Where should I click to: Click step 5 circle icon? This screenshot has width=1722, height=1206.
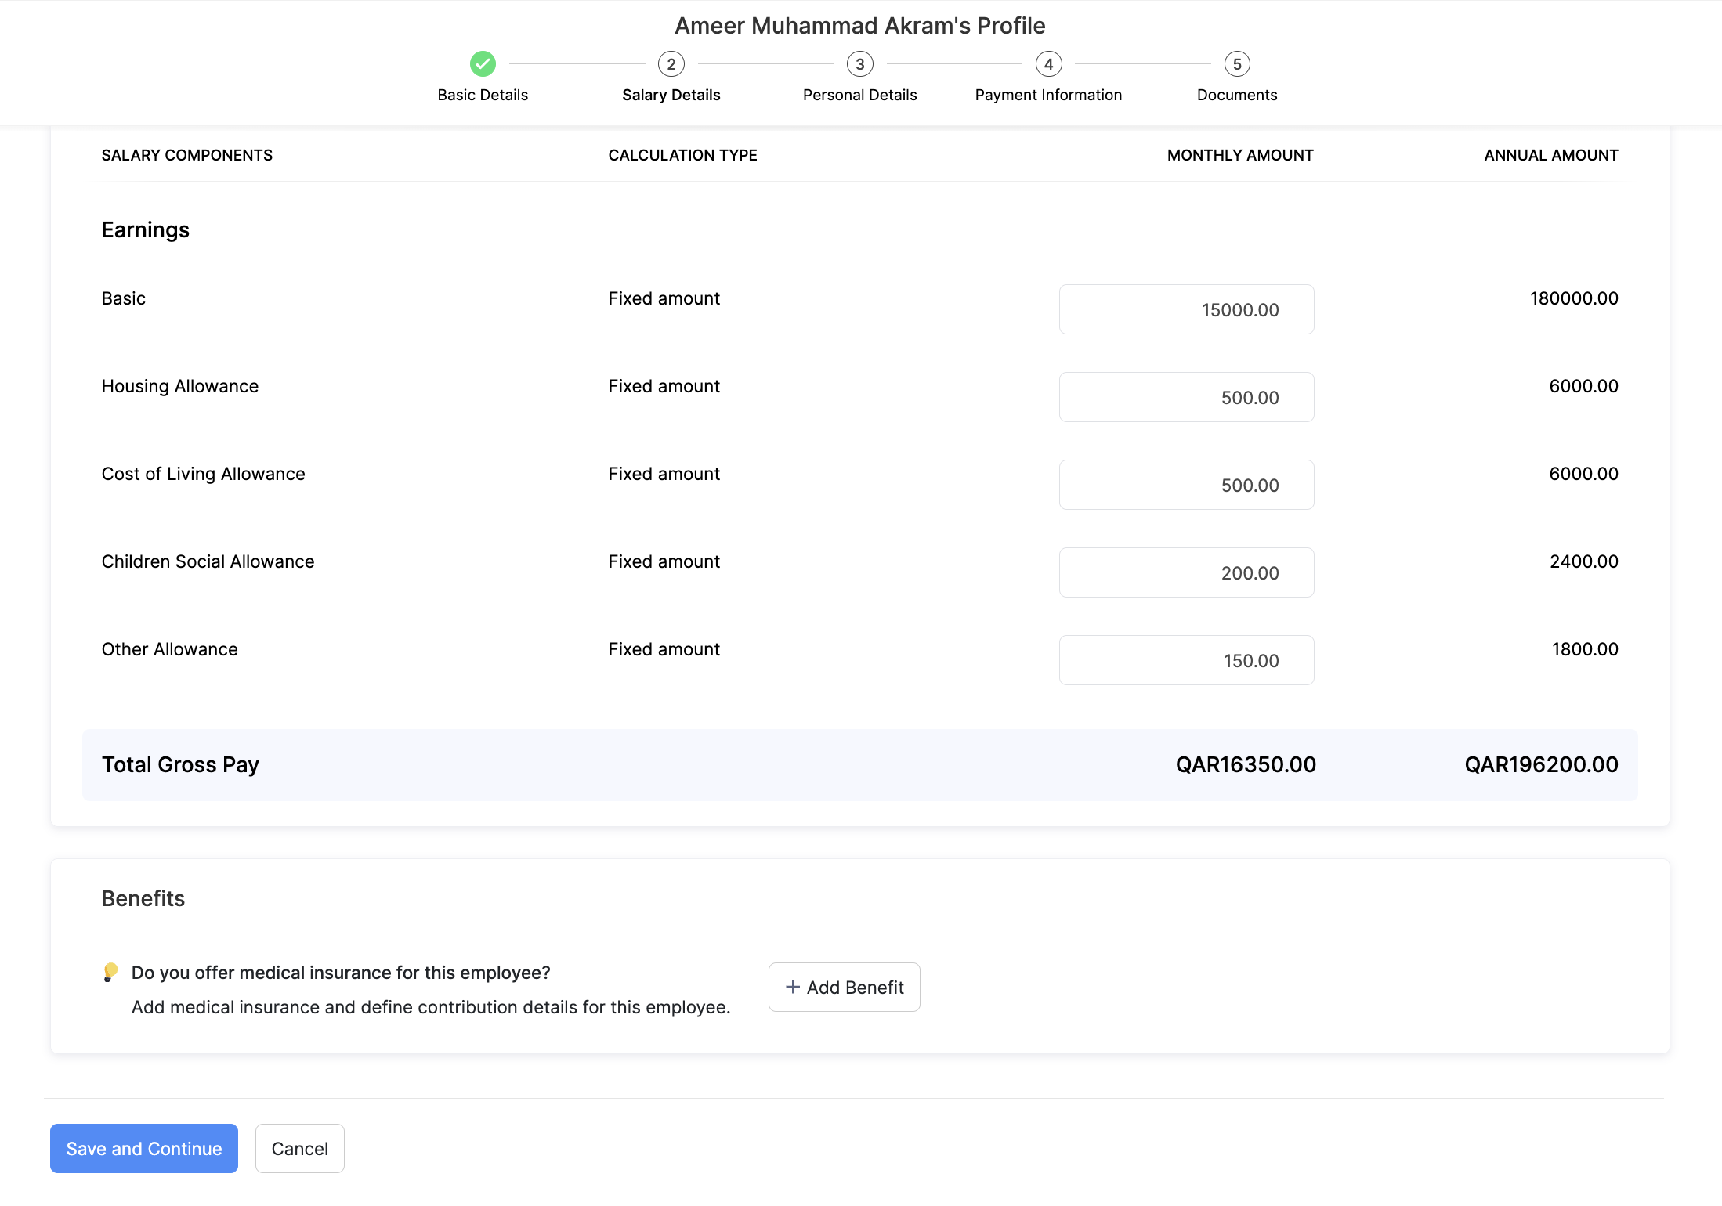tap(1236, 63)
